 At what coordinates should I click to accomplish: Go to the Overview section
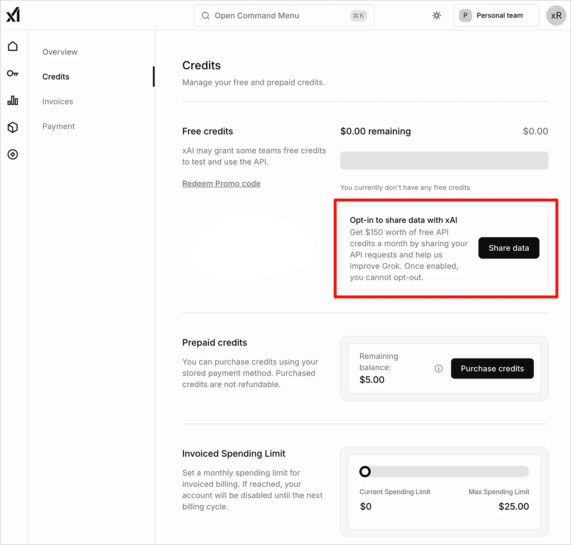coord(60,52)
